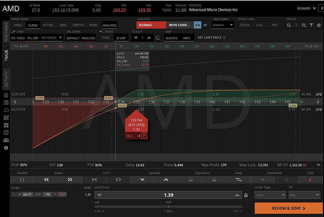Click the zoom out magnifier in Config
This screenshot has height=217, width=324.
click(289, 25)
